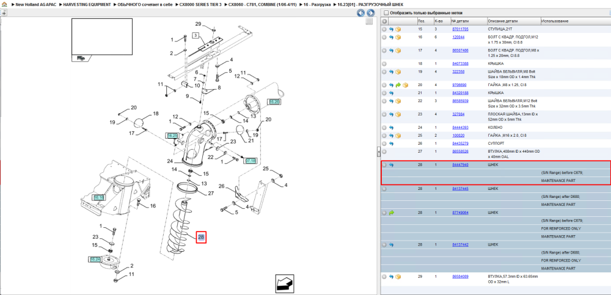611x295 pixels.
Task: Sort by 'Поз.' column header
Action: 422,21
